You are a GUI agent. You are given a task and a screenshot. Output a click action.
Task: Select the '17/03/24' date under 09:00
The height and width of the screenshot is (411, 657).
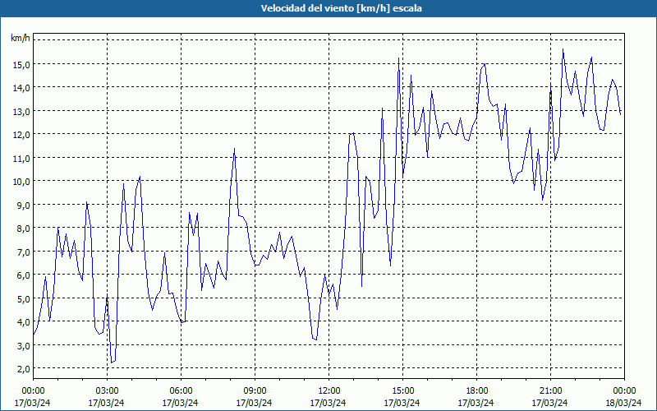click(x=254, y=403)
